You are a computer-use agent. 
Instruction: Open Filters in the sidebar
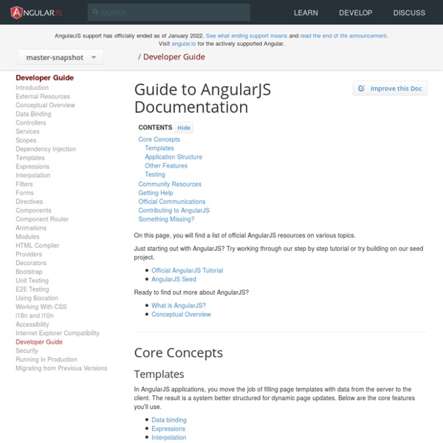click(24, 184)
